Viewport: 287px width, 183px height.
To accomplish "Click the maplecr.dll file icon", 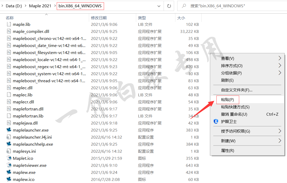I will tap(9, 102).
